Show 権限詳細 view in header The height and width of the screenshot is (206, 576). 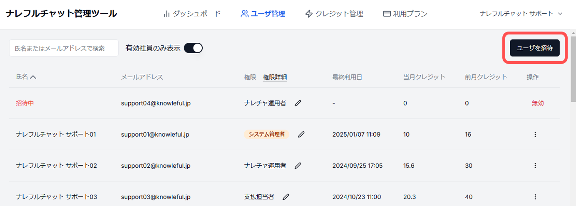(x=275, y=77)
